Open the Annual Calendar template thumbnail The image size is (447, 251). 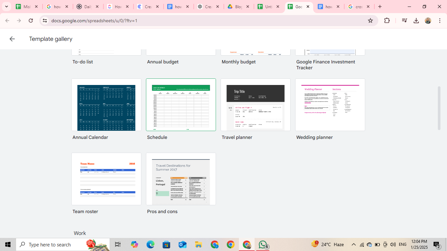tap(106, 105)
